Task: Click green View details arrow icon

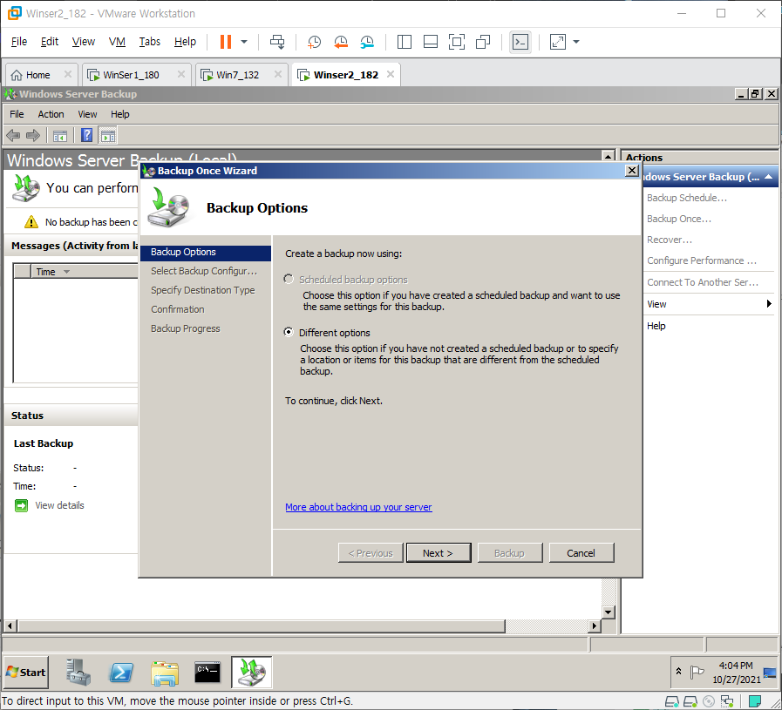Action: point(21,506)
